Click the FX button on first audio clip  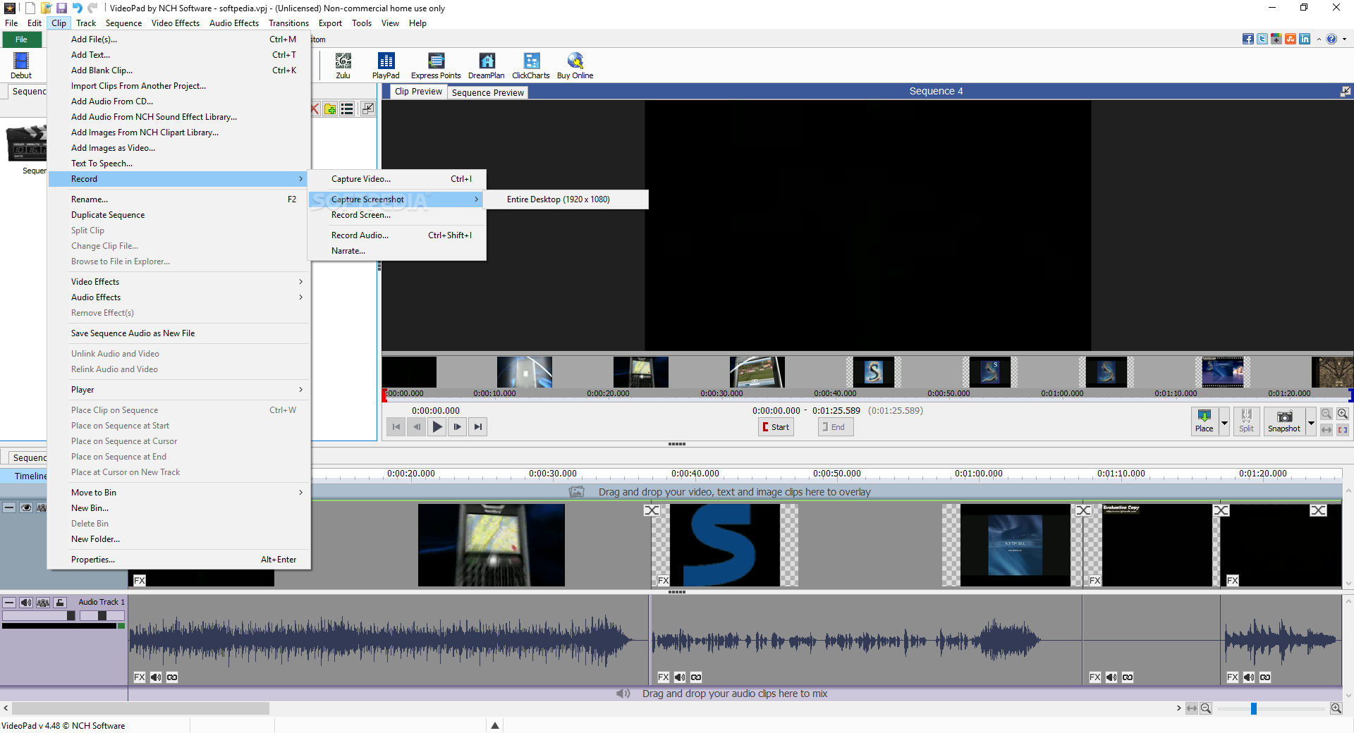pos(140,677)
